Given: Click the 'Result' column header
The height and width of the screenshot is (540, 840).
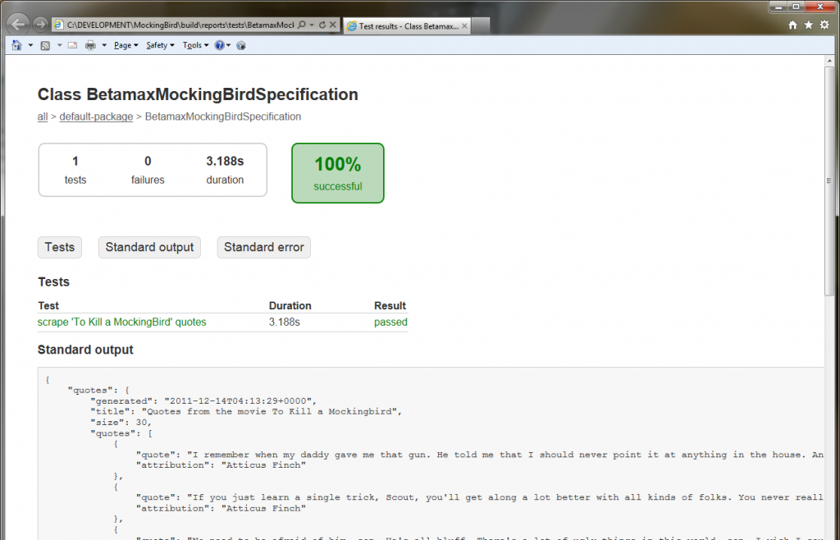Looking at the screenshot, I should pyautogui.click(x=390, y=306).
